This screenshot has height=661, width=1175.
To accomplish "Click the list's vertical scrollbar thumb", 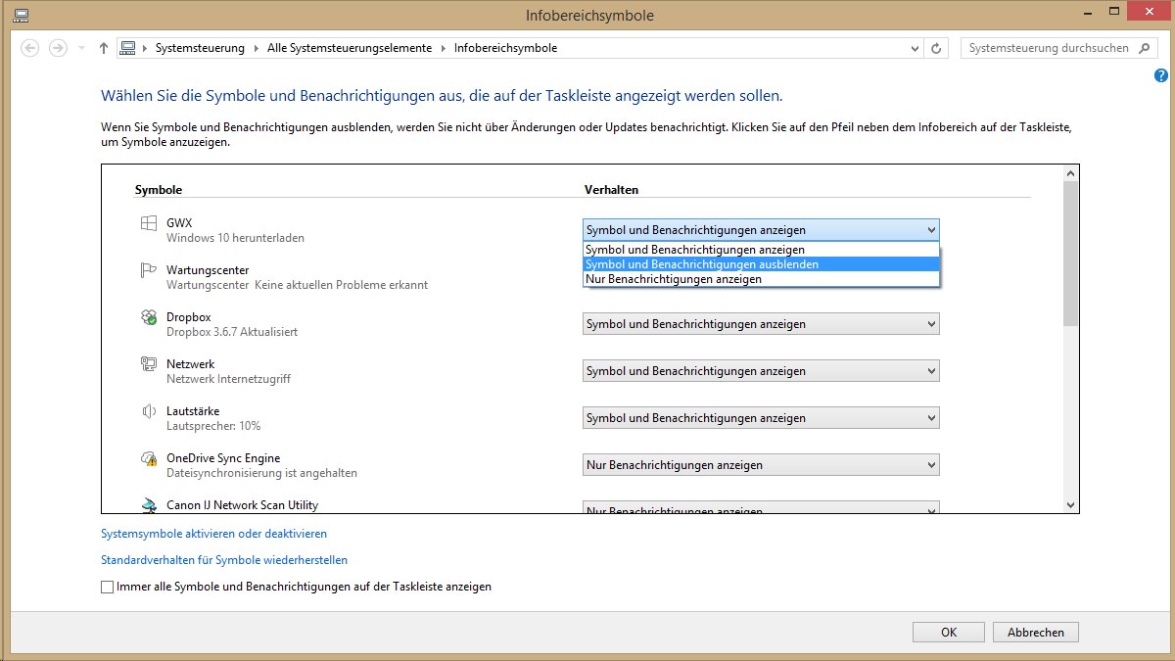I will point(1070,253).
